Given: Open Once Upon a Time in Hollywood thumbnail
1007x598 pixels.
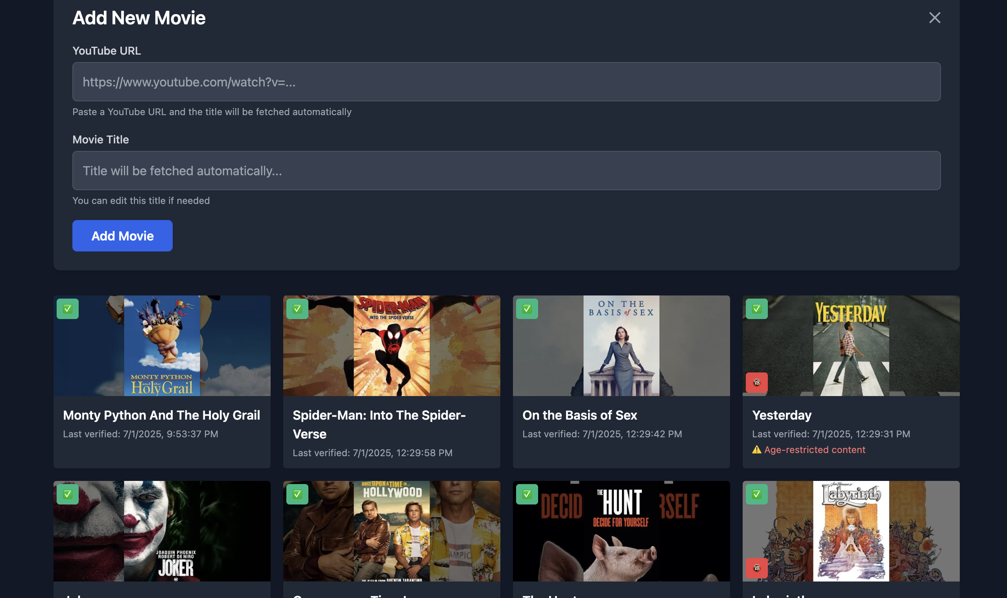Looking at the screenshot, I should coord(391,531).
